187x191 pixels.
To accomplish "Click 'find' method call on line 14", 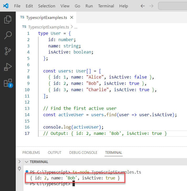I will [x=111, y=115].
